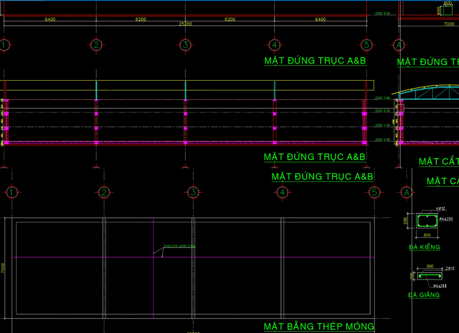The height and width of the screenshot is (333, 459).
Task: Click the 6ø12 rebar callout text
Action: coord(441,209)
